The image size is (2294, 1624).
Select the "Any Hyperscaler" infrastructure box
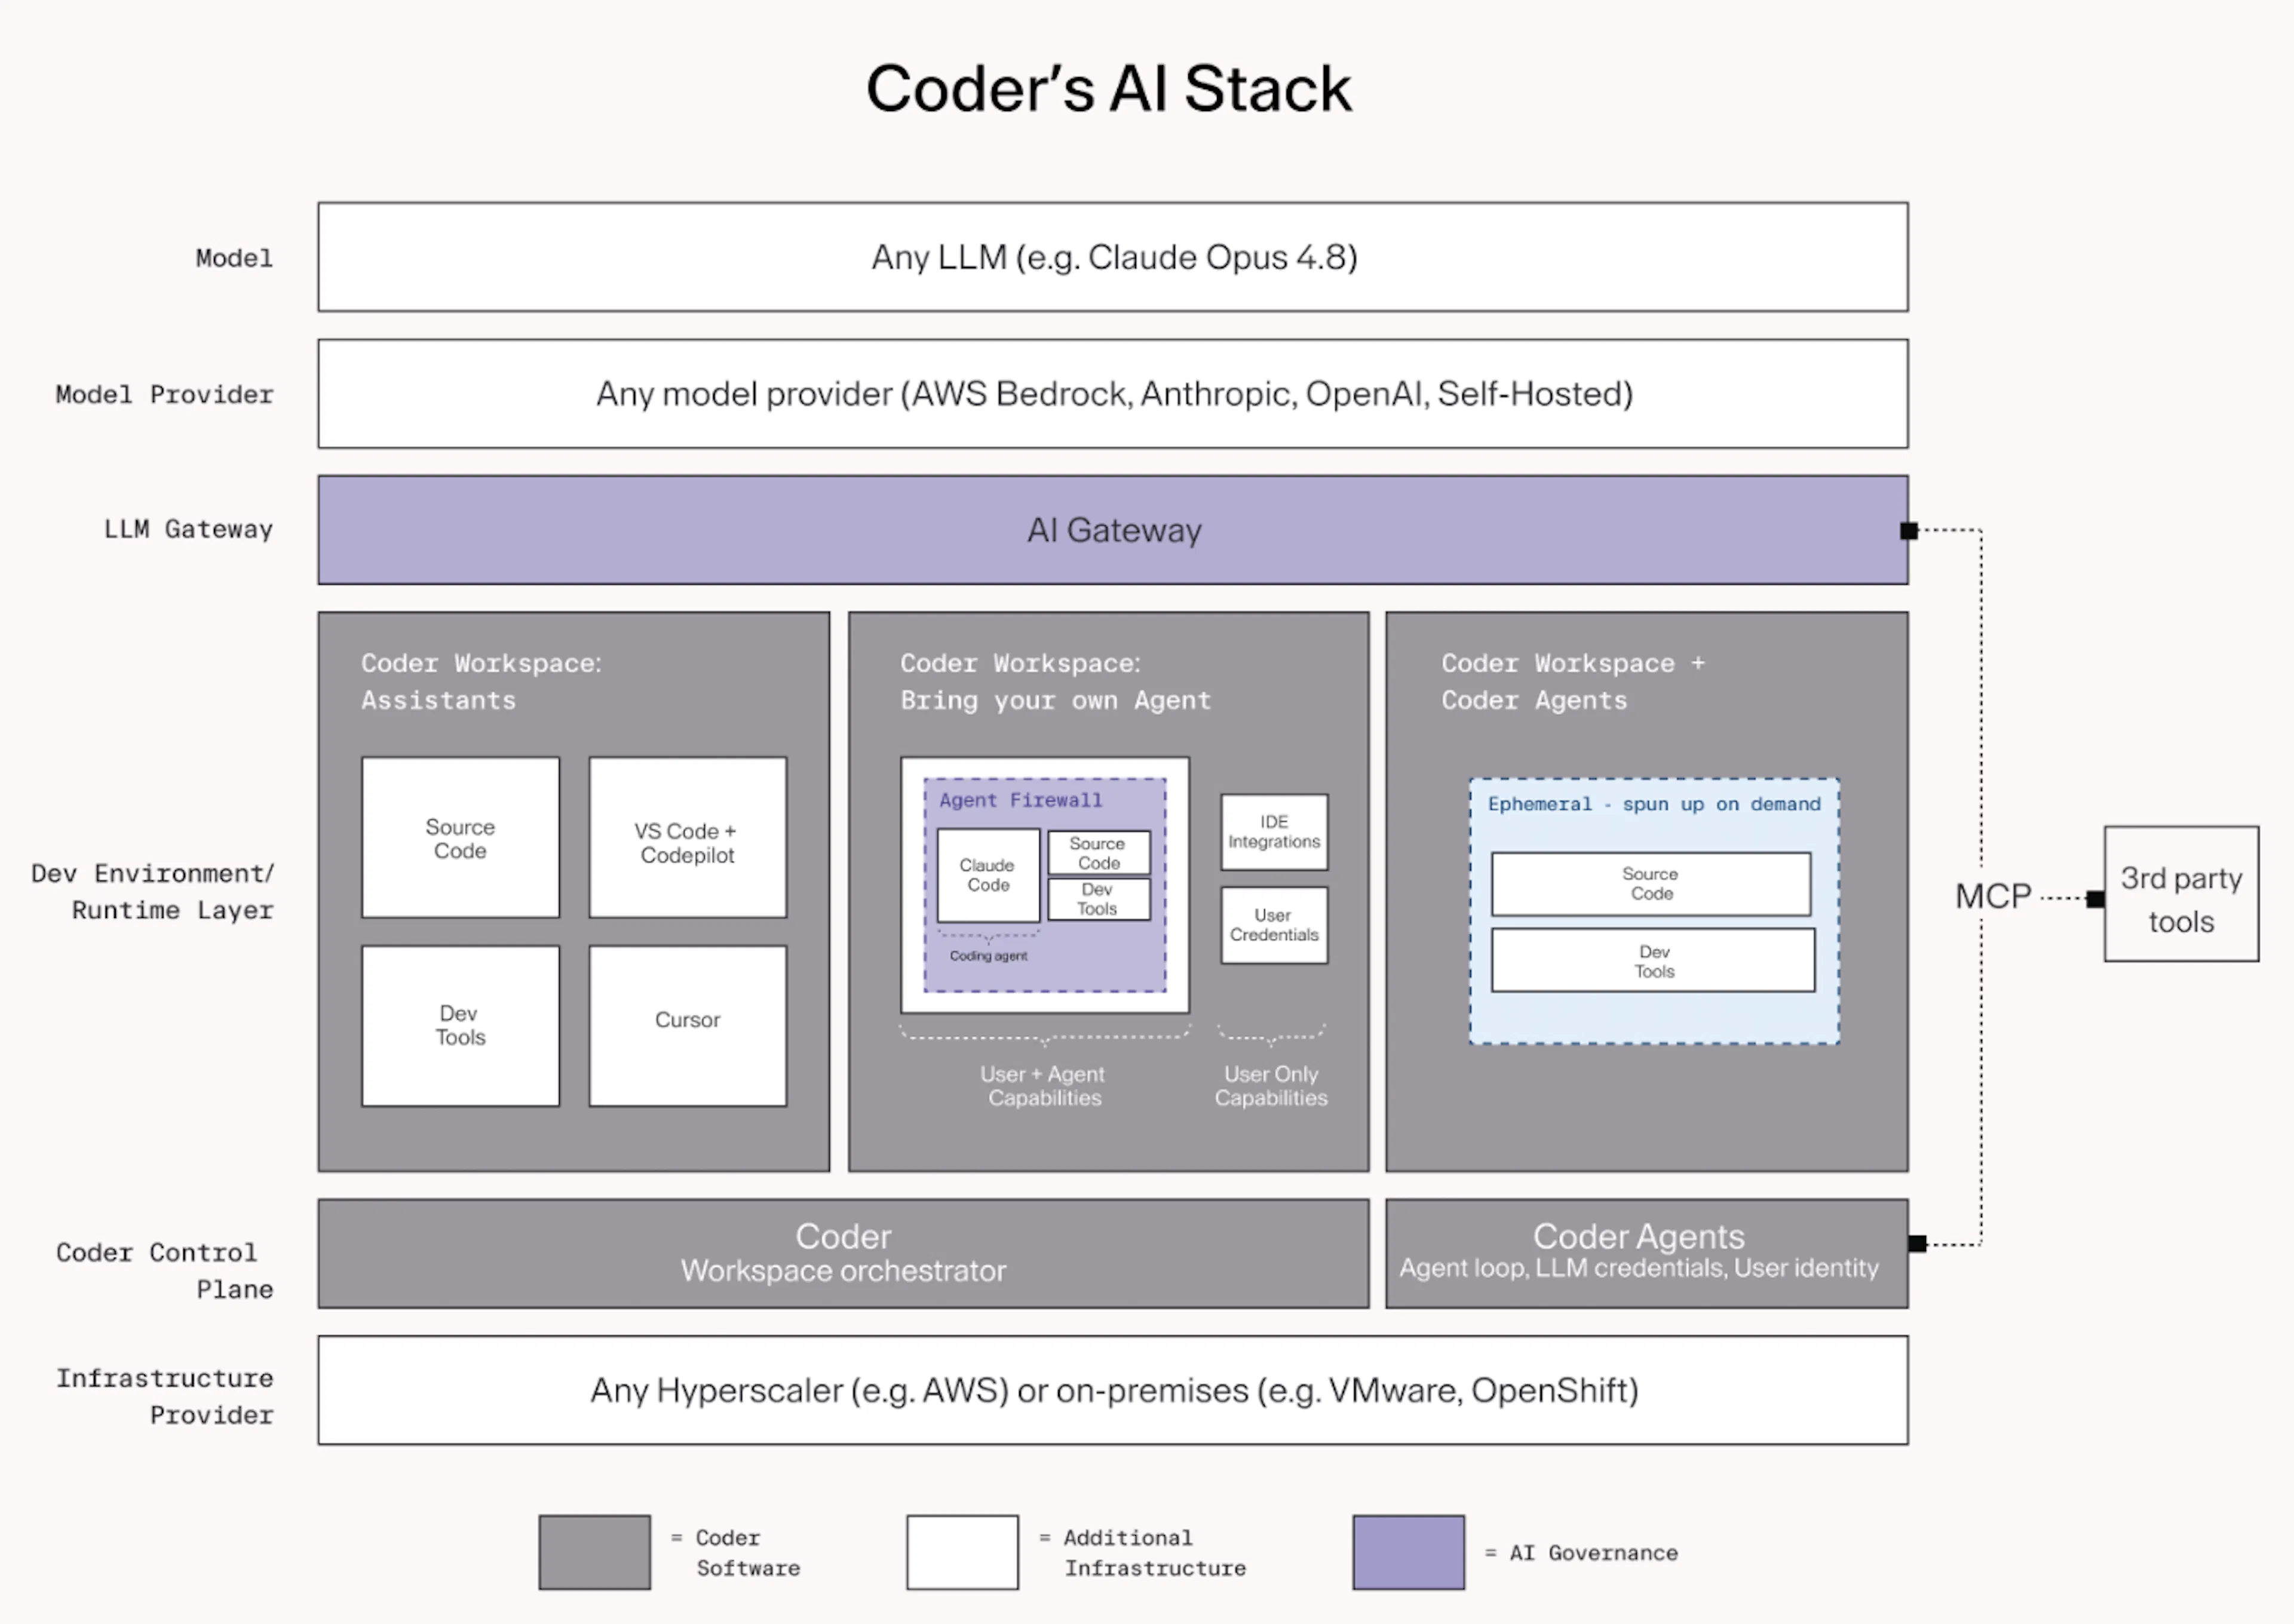point(1113,1390)
